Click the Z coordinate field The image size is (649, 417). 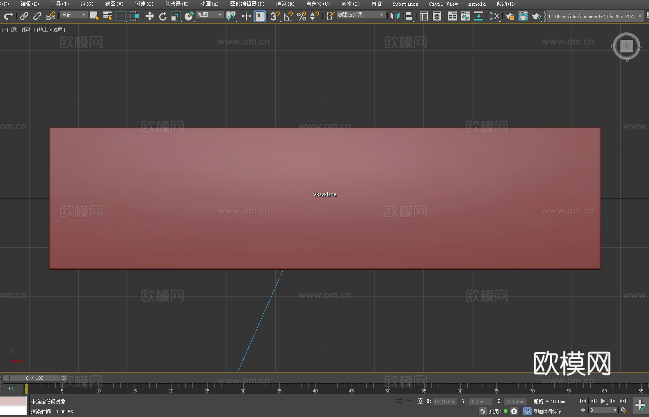tap(516, 401)
